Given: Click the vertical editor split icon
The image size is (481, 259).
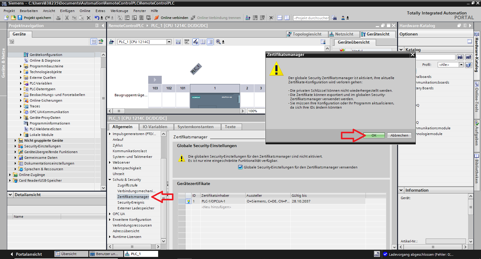Looking at the screenshot, I should (287, 18).
